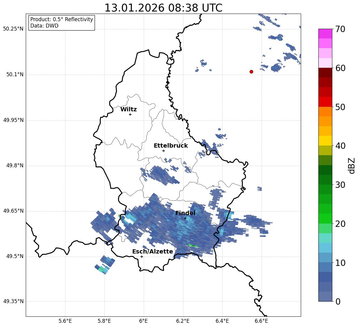Click the 5.8°E longitude label
359x327 pixels.
click(x=104, y=321)
